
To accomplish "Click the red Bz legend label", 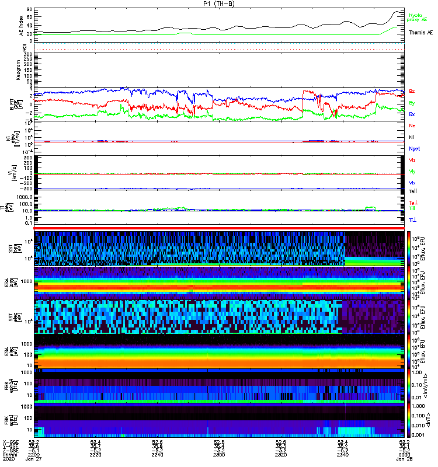I will [412, 91].
